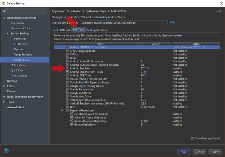This screenshot has height=157, width=225.
Task: Expand Build, Execution, Deployment node
Action: coord(4,97)
